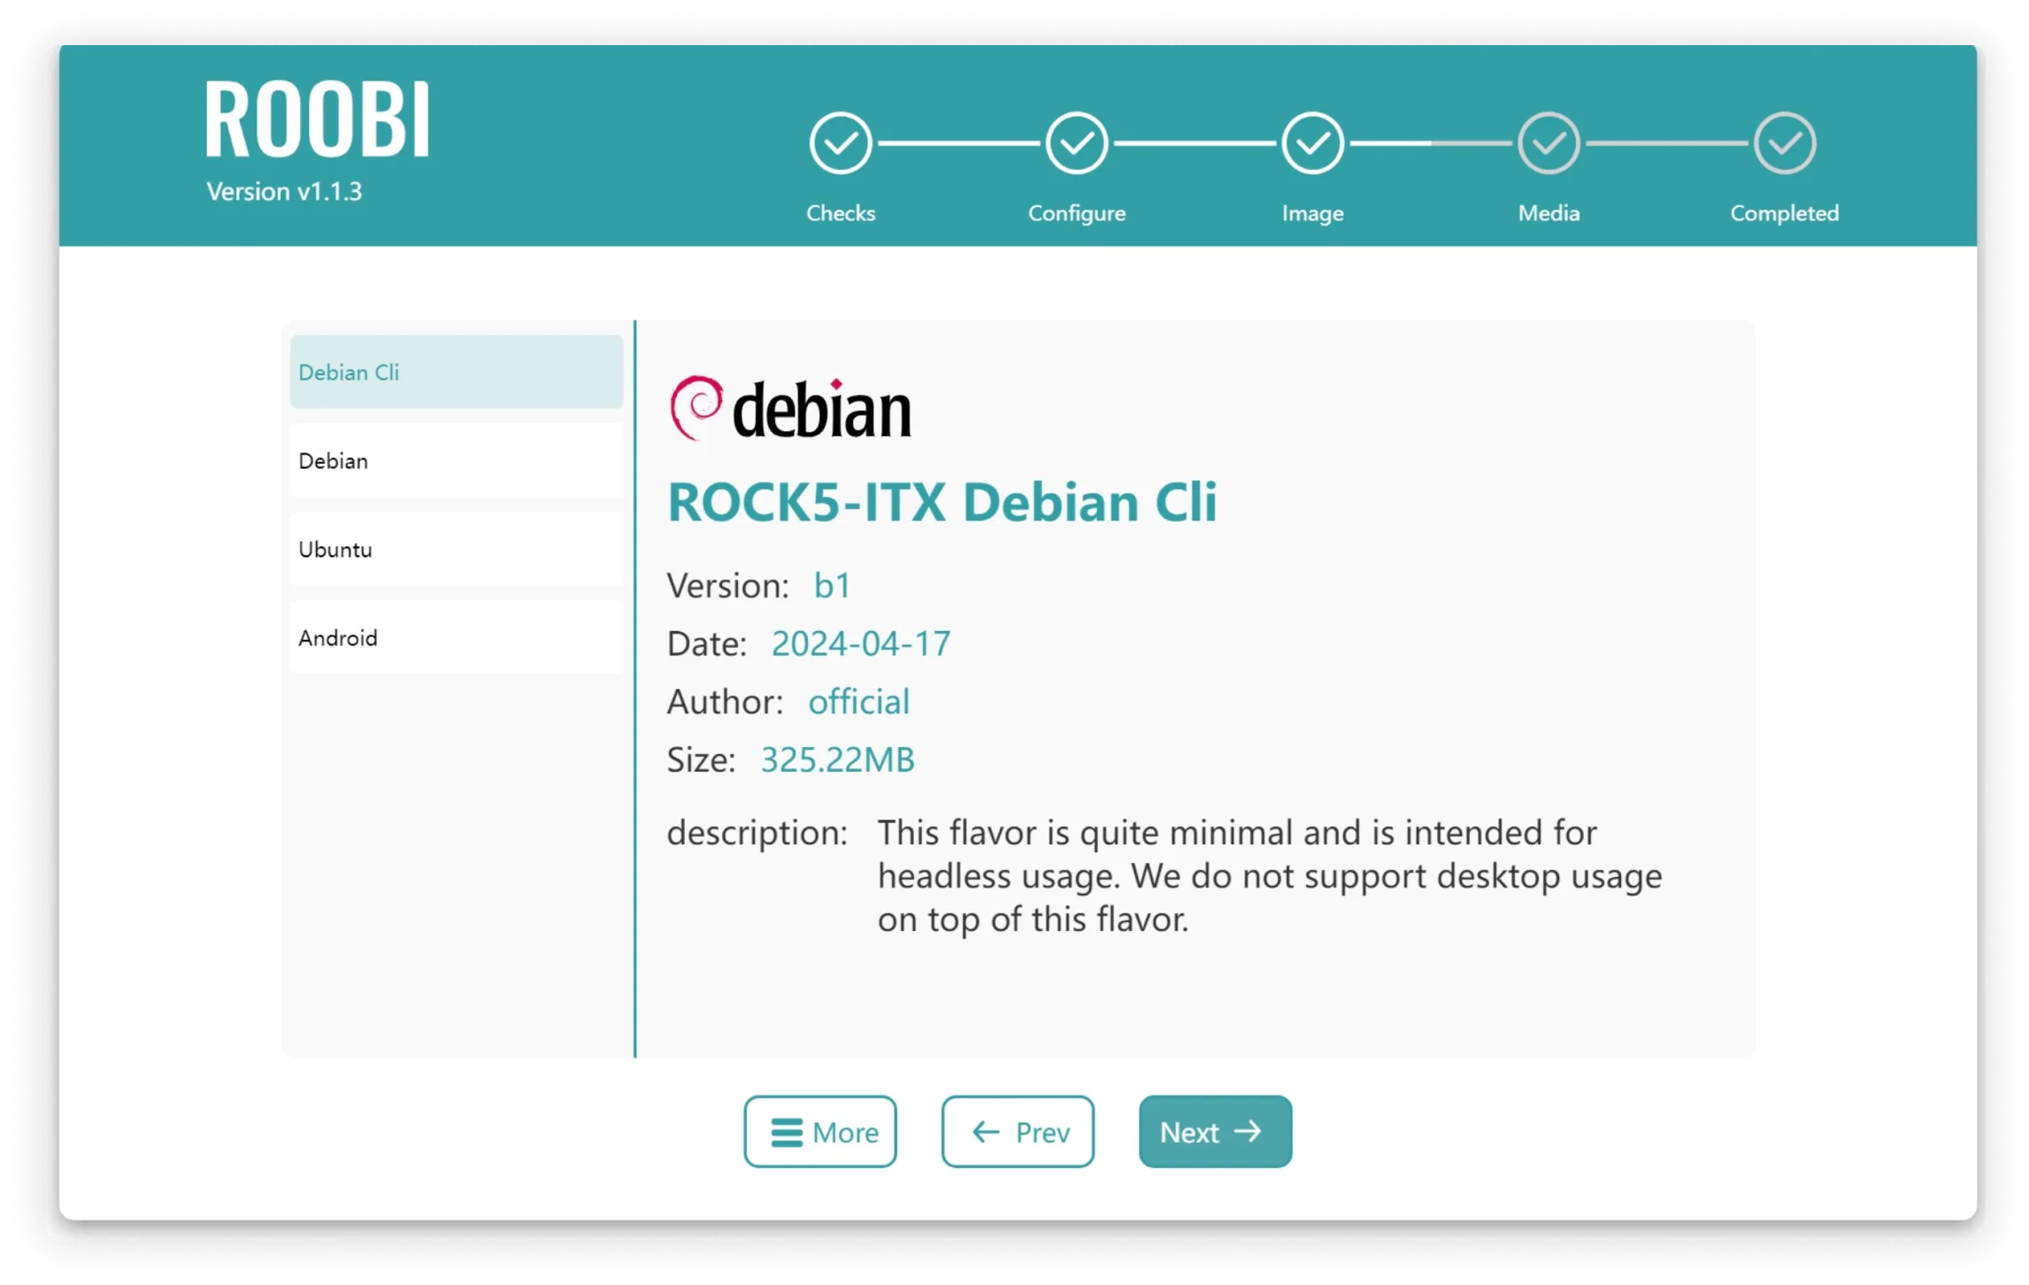Proceed with the Next button
The height and width of the screenshot is (1285, 2029).
1214,1131
